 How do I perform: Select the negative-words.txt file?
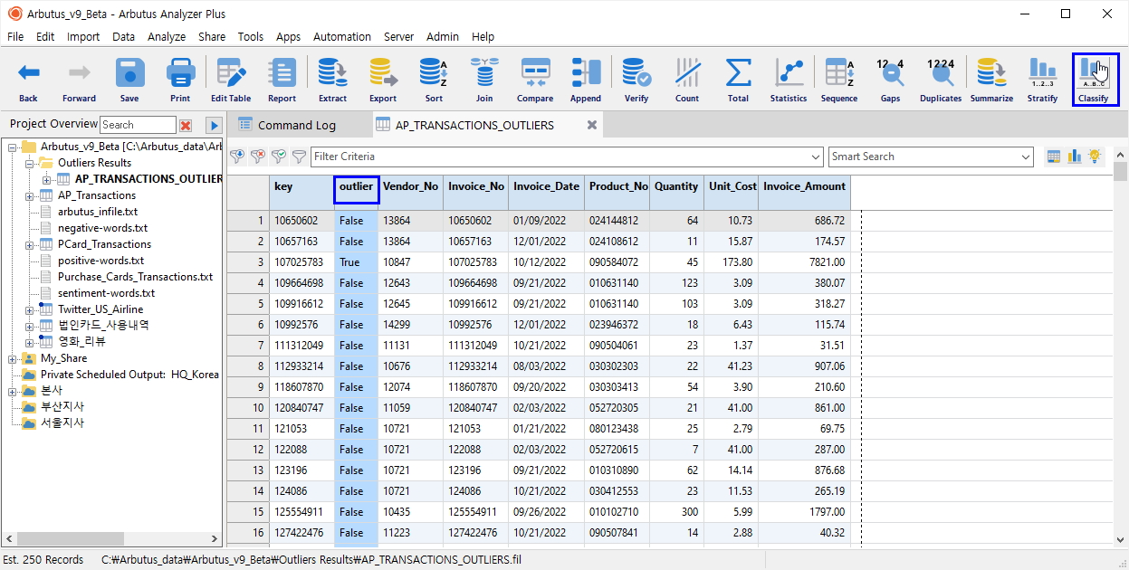click(102, 228)
